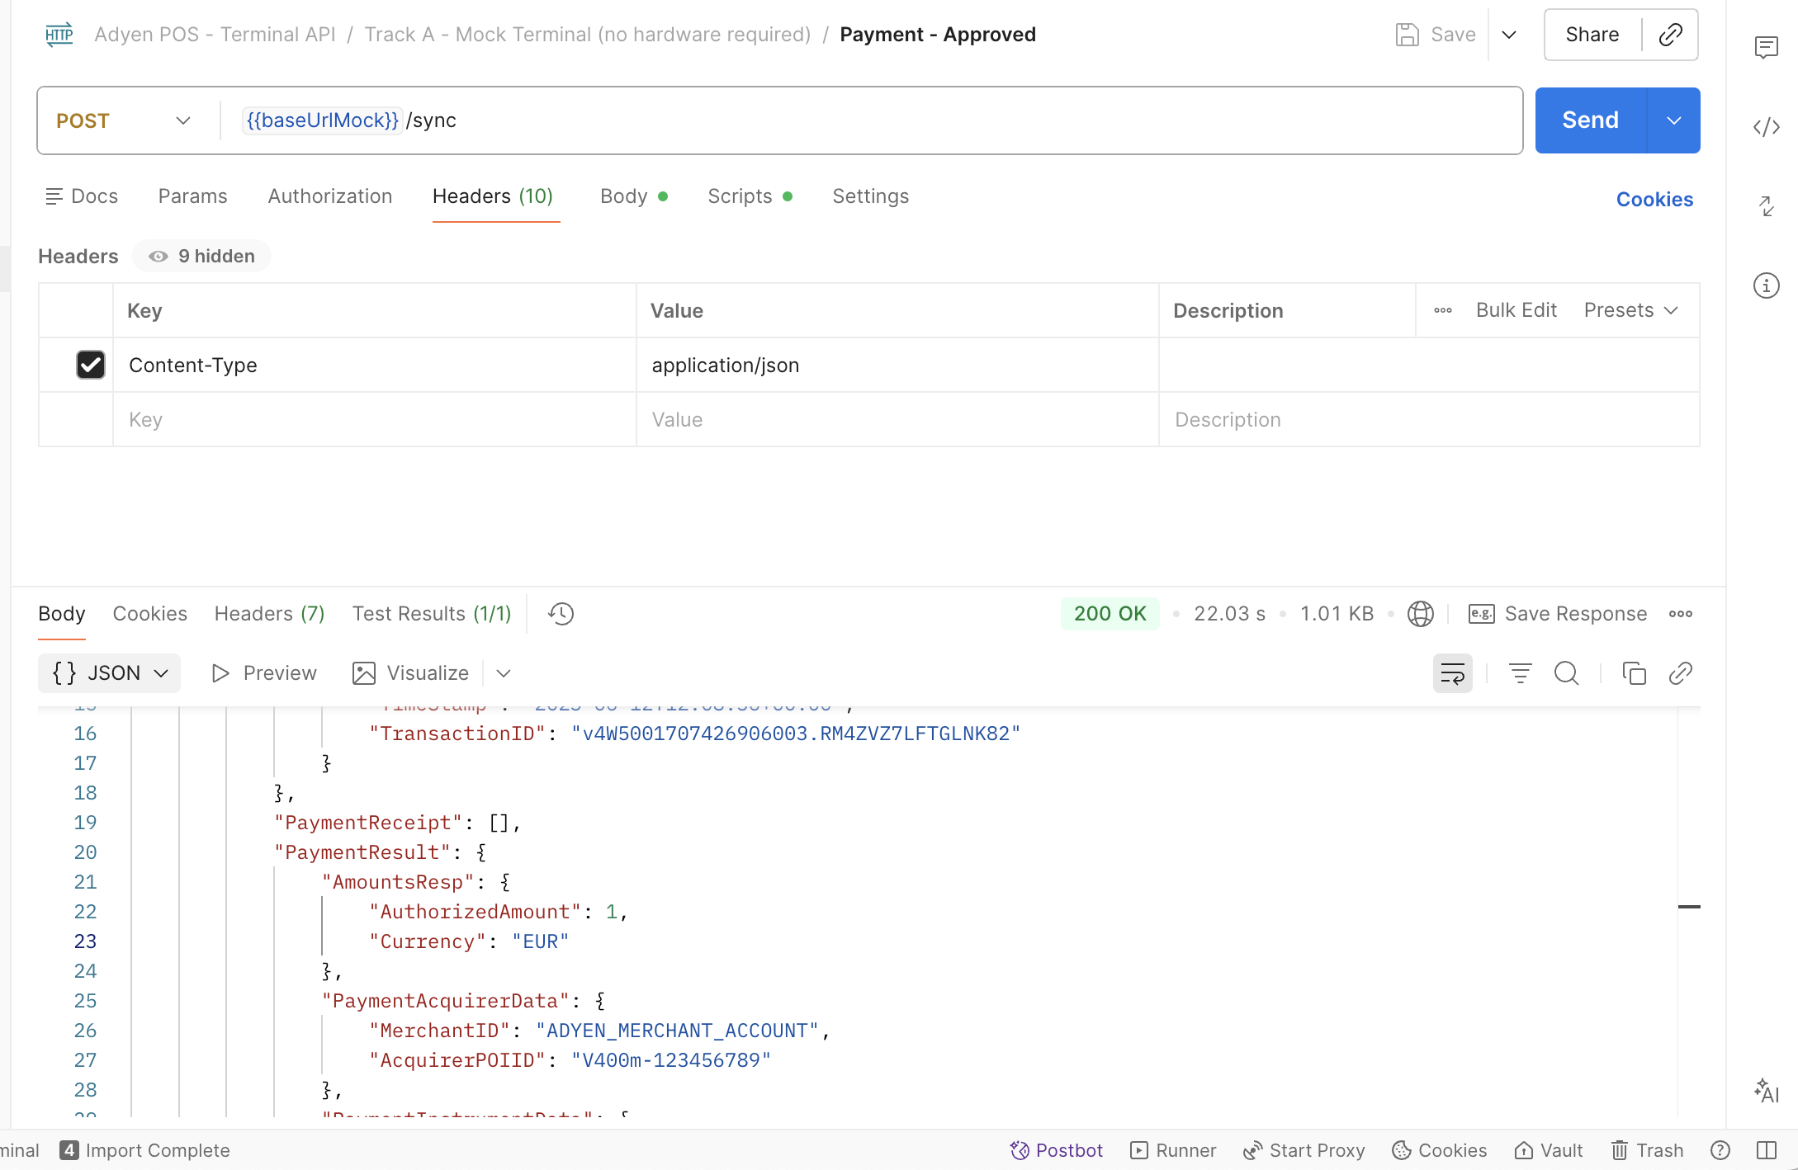
Task: Open the Settings tab
Action: tap(871, 196)
